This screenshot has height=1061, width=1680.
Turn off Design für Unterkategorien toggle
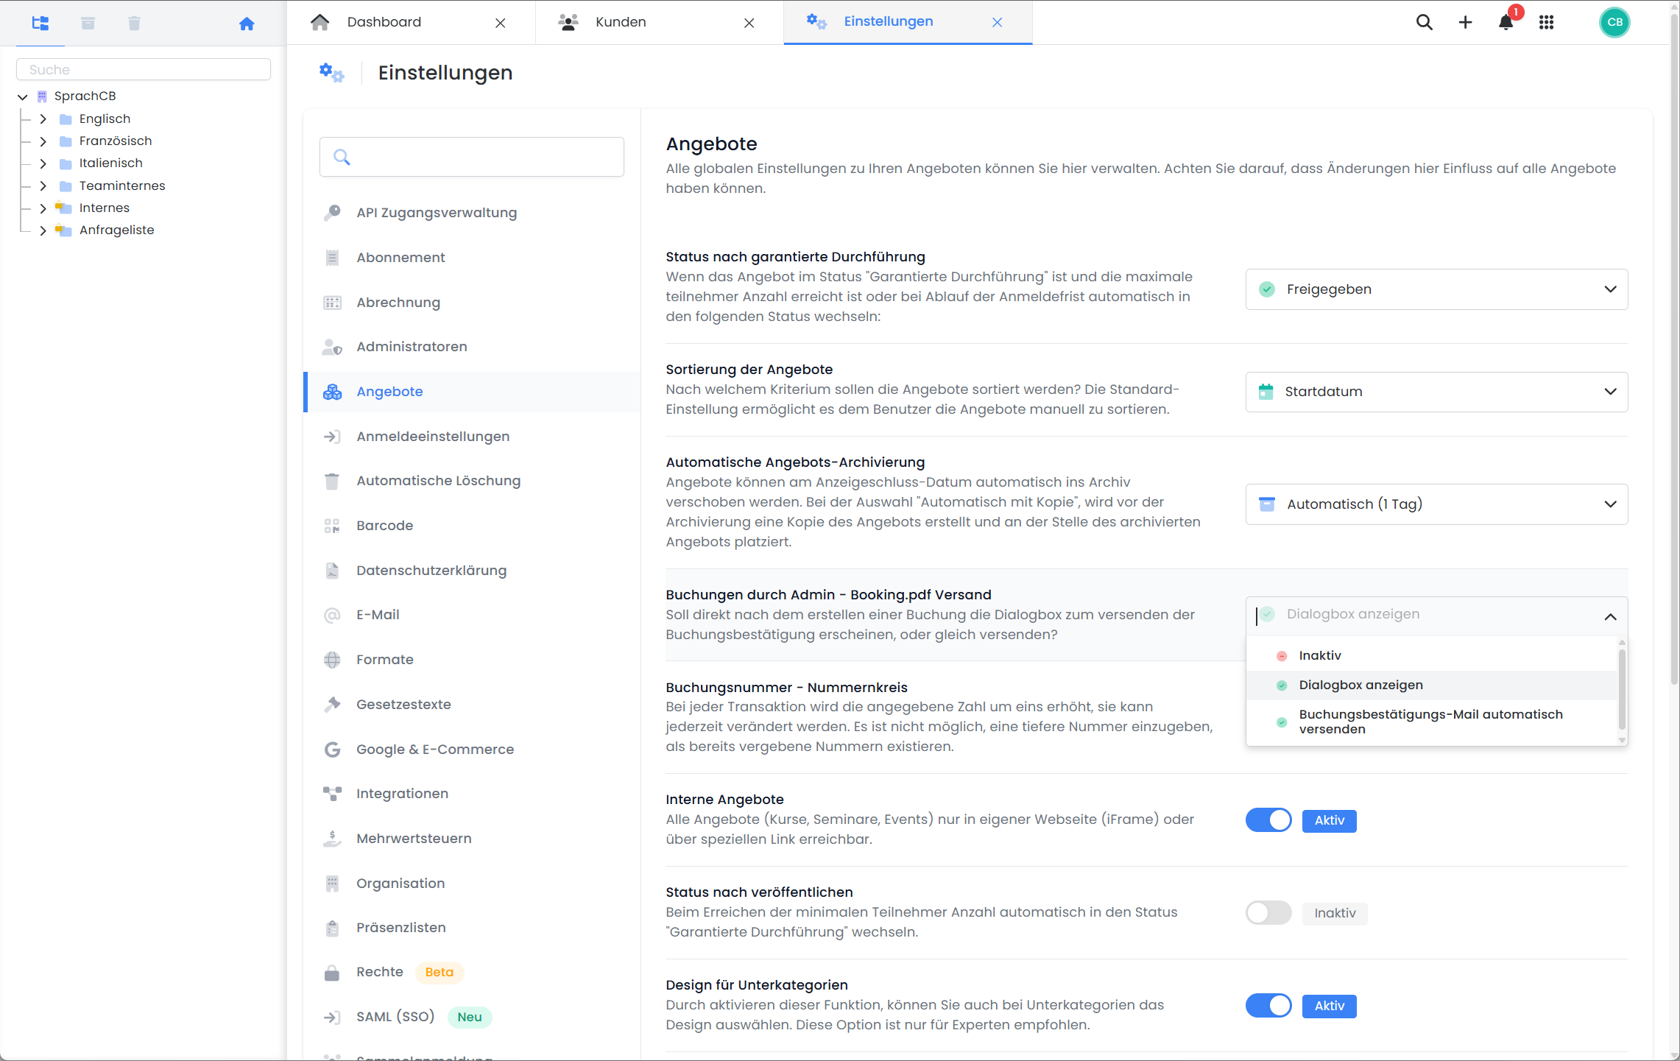click(x=1268, y=1005)
